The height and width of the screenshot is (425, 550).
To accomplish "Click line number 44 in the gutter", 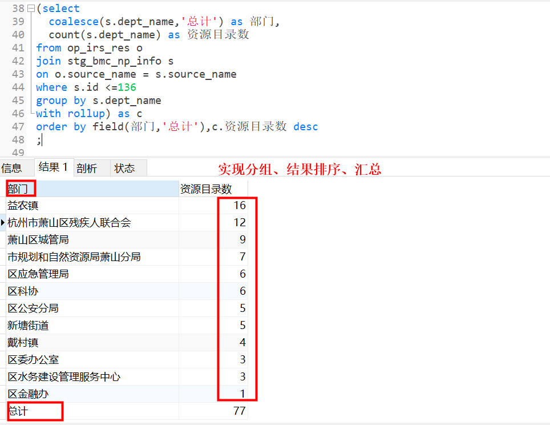I will tap(18, 87).
